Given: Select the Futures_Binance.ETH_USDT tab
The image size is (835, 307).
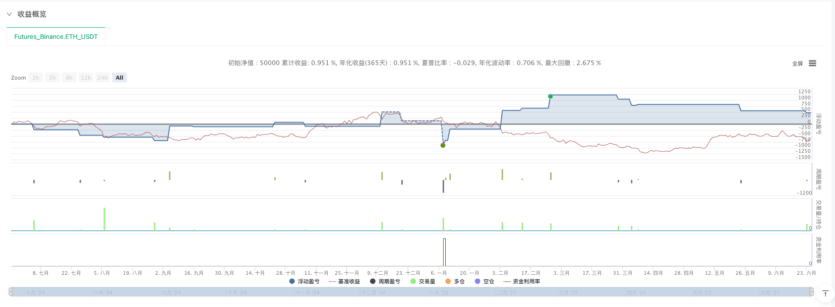Looking at the screenshot, I should pos(56,37).
